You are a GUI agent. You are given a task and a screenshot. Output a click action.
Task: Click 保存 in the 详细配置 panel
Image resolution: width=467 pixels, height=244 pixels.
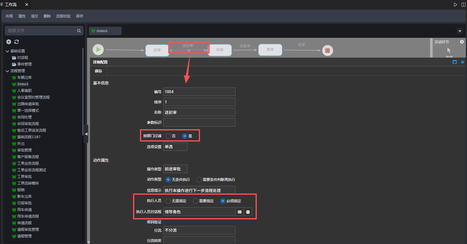[99, 71]
